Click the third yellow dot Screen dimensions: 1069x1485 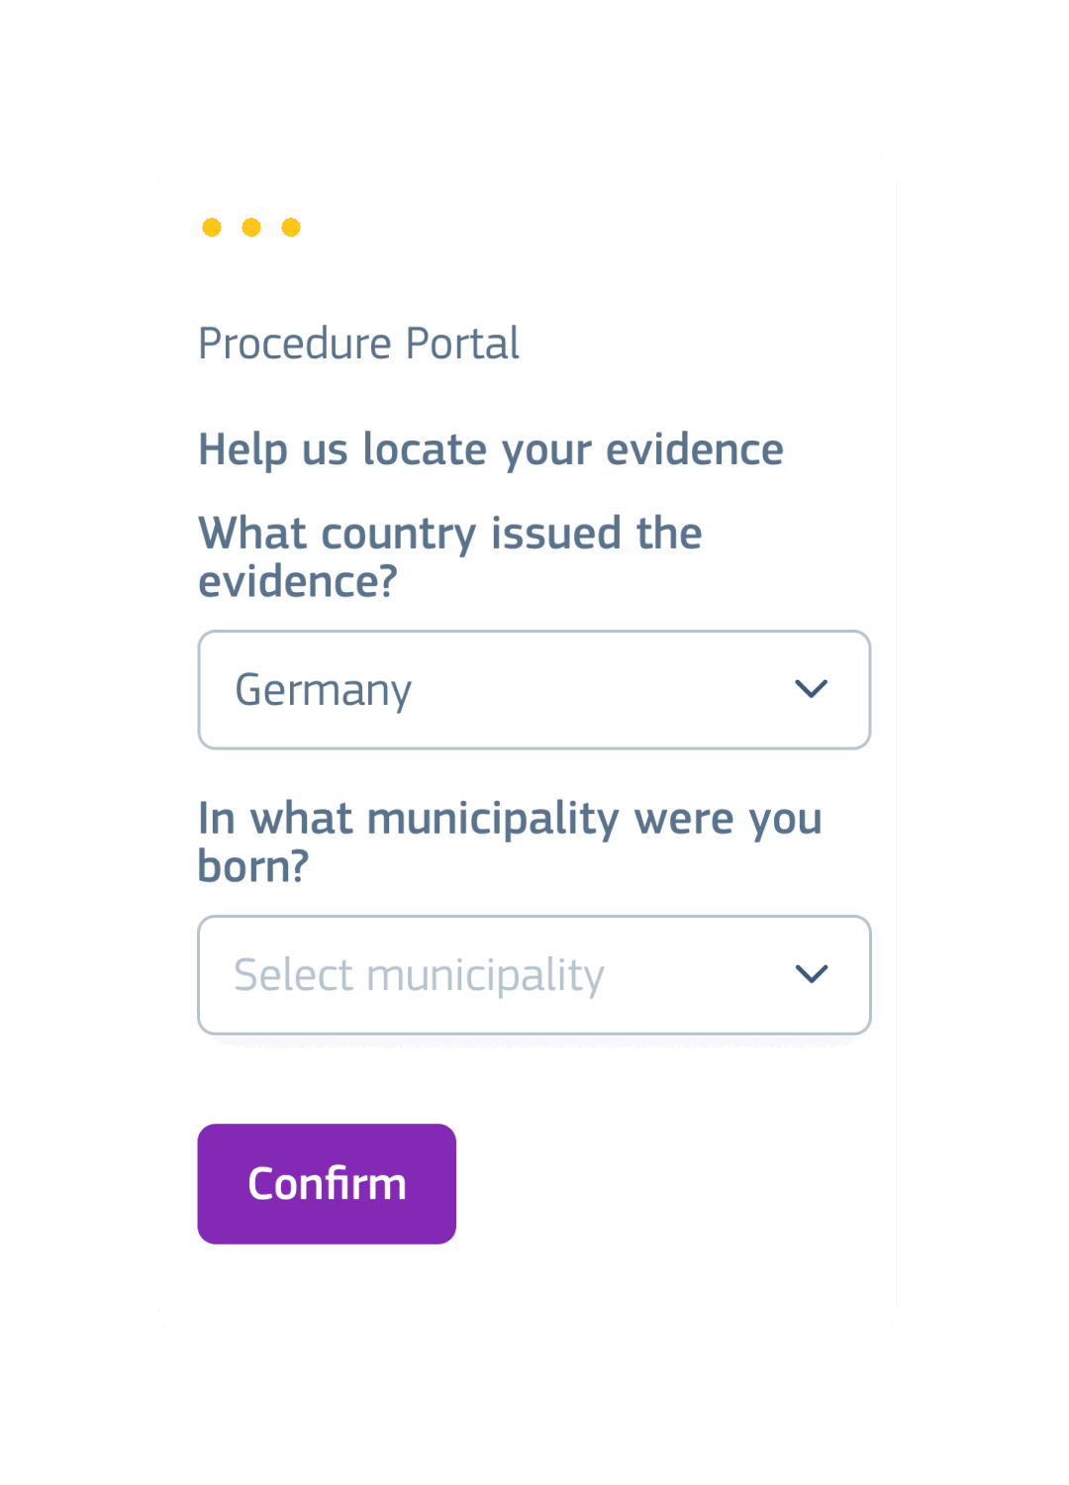(291, 228)
